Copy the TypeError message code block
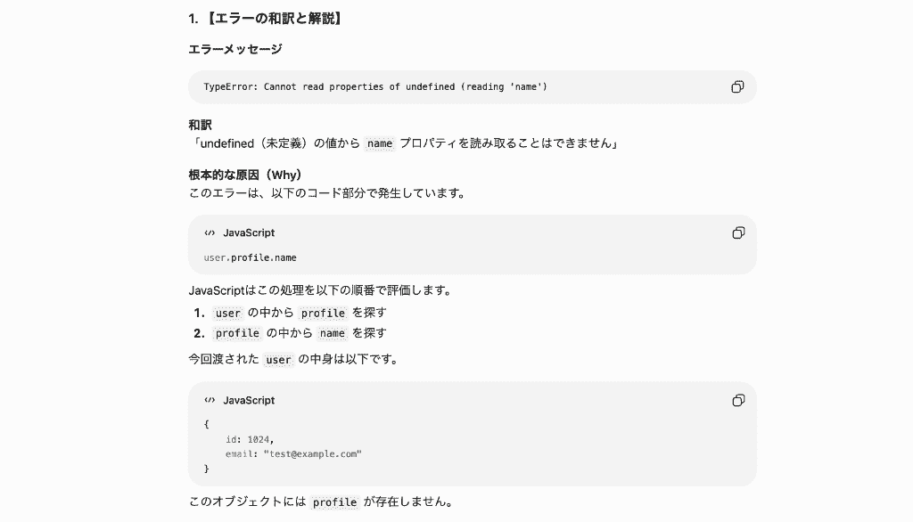913x522 pixels. click(x=737, y=86)
